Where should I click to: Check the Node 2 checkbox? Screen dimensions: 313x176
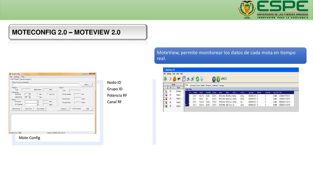[164, 95]
